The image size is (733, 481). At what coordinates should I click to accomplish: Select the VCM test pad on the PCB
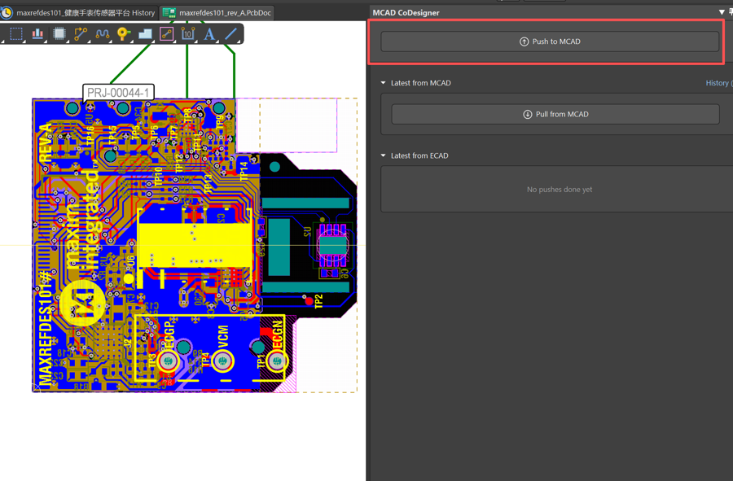click(222, 361)
